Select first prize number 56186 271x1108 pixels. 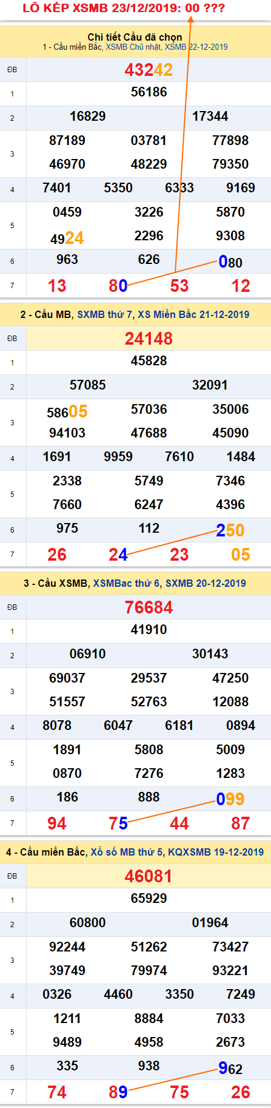[149, 92]
